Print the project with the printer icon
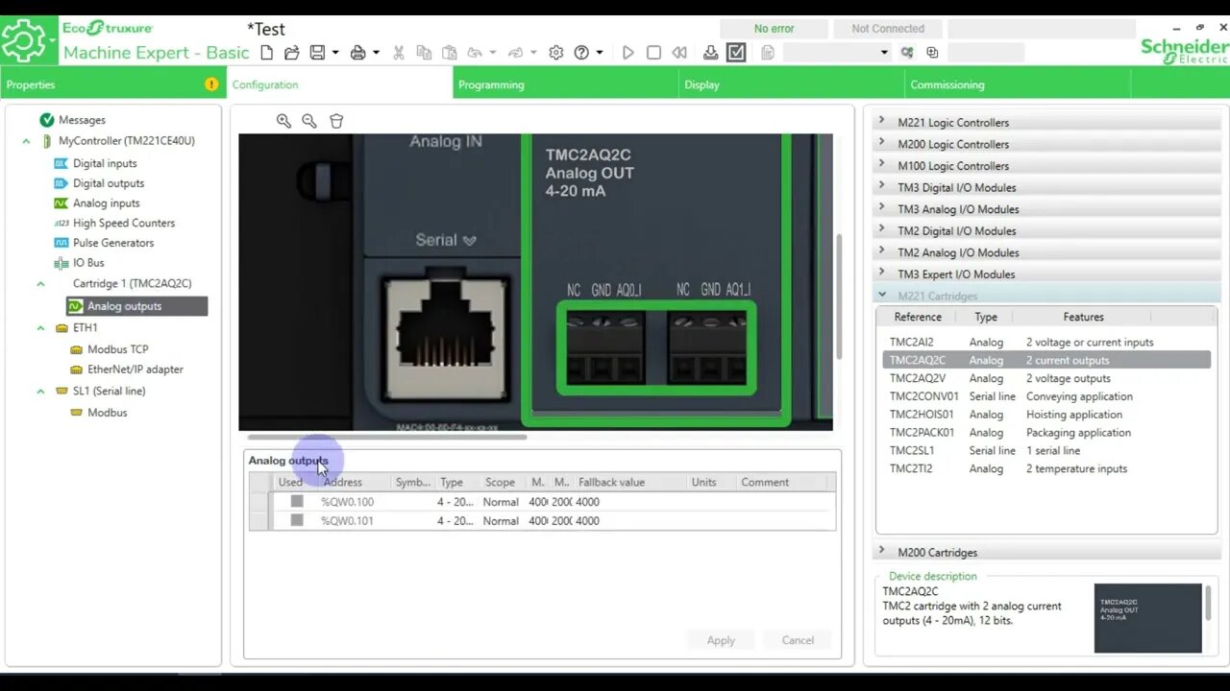 click(x=357, y=53)
